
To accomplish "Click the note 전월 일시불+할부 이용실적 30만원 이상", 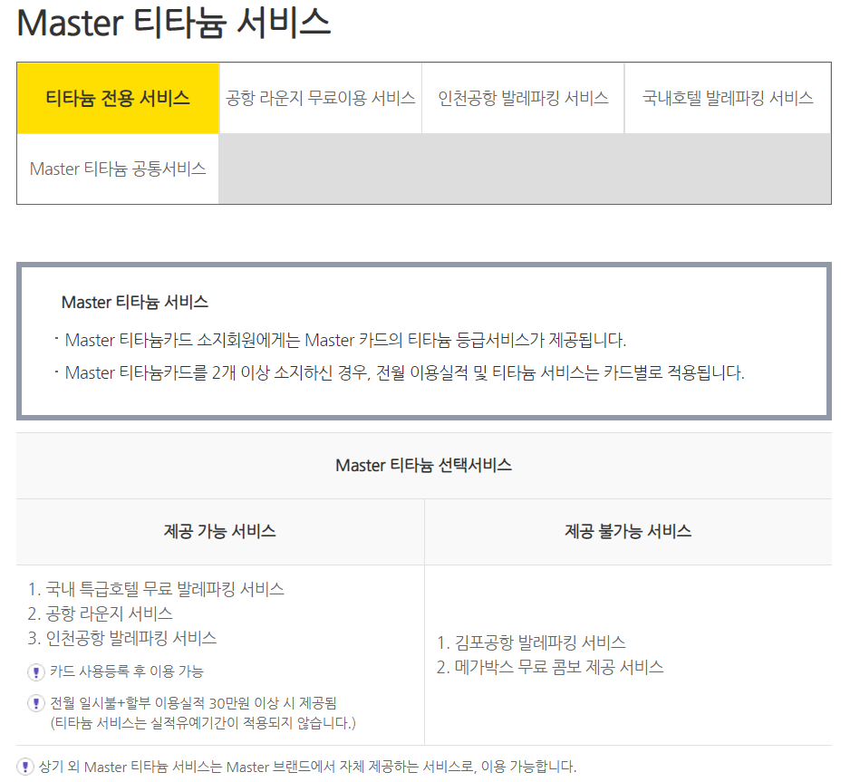I will pyautogui.click(x=194, y=703).
